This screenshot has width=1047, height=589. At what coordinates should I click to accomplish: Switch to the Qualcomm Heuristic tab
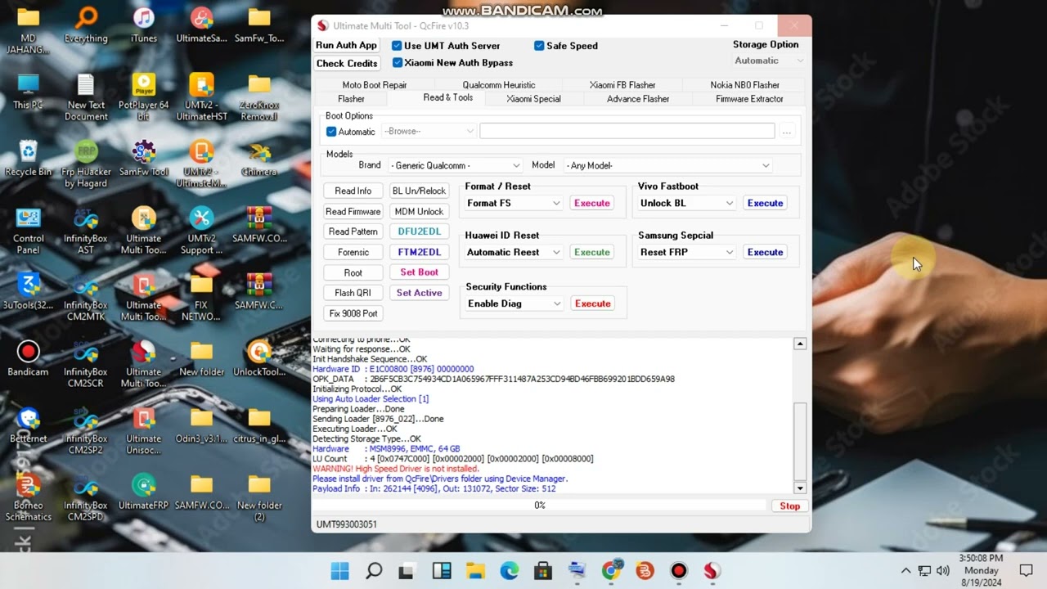click(499, 85)
